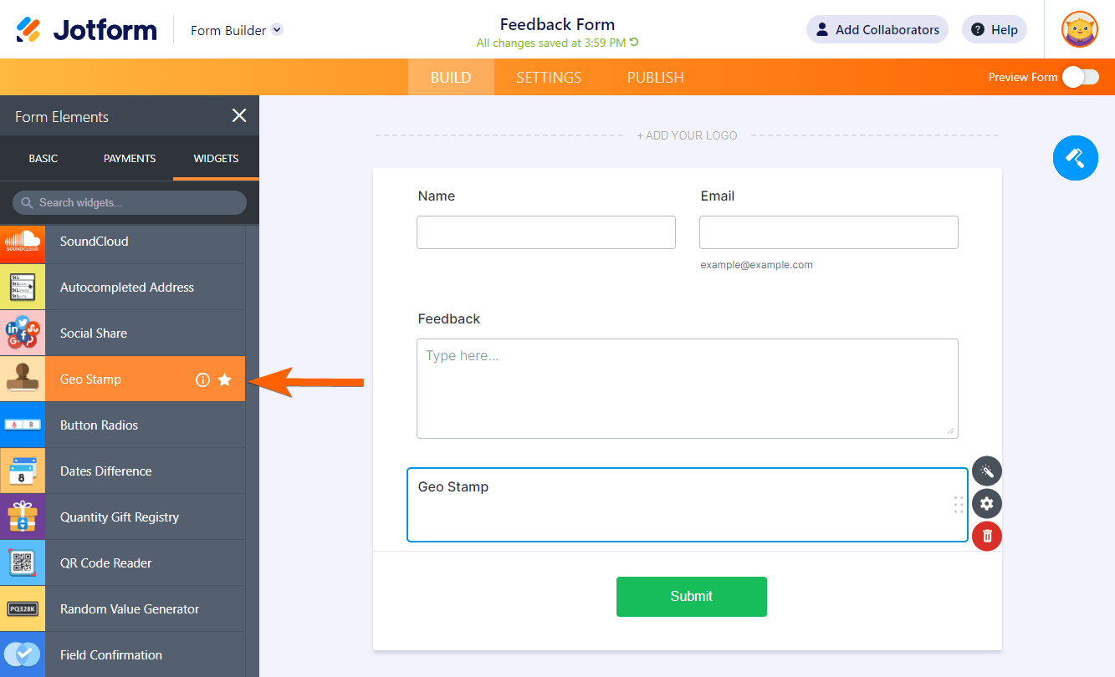This screenshot has width=1115, height=677.
Task: Click the undo arrow next to saved status
Action: 634,43
